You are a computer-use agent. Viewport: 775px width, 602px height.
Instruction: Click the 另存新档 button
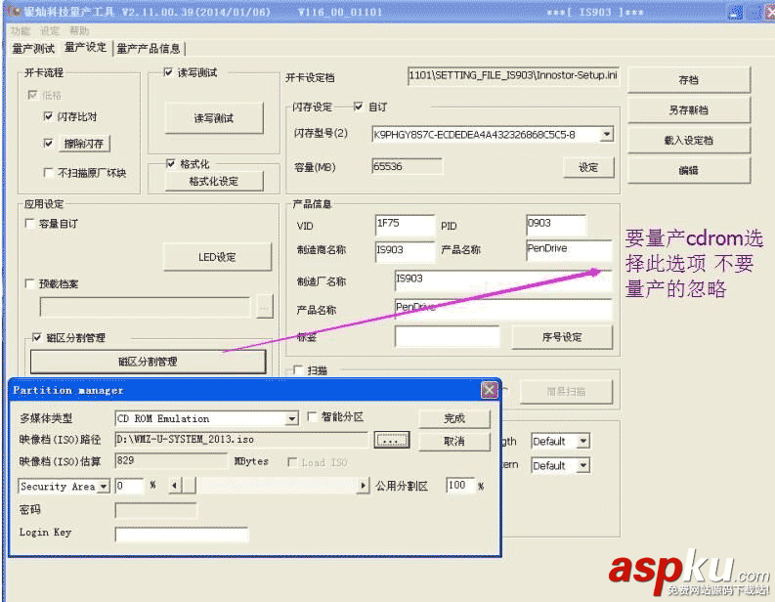[688, 109]
